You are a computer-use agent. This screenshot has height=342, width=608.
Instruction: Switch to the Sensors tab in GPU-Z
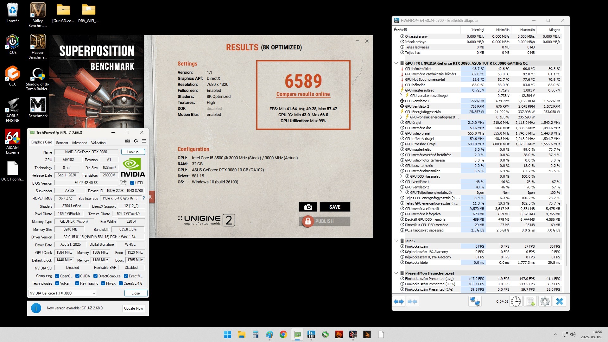(x=62, y=143)
